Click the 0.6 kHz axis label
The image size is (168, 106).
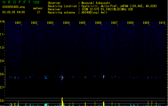click(2, 101)
